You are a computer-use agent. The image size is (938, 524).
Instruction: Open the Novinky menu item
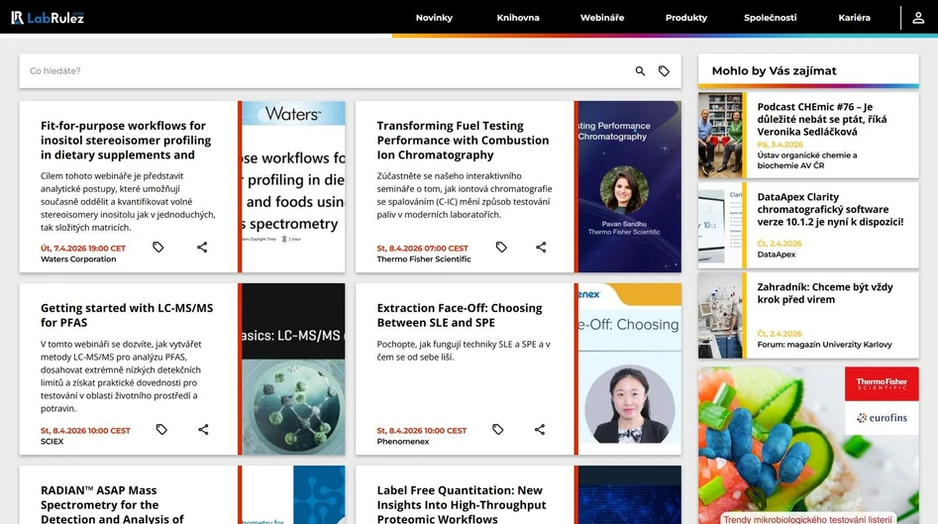[x=434, y=18]
